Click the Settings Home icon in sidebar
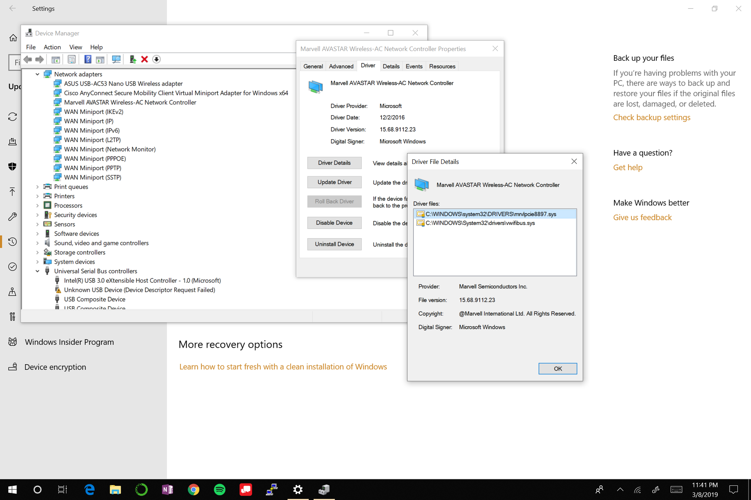Viewport: 751px width, 500px height. [13, 38]
